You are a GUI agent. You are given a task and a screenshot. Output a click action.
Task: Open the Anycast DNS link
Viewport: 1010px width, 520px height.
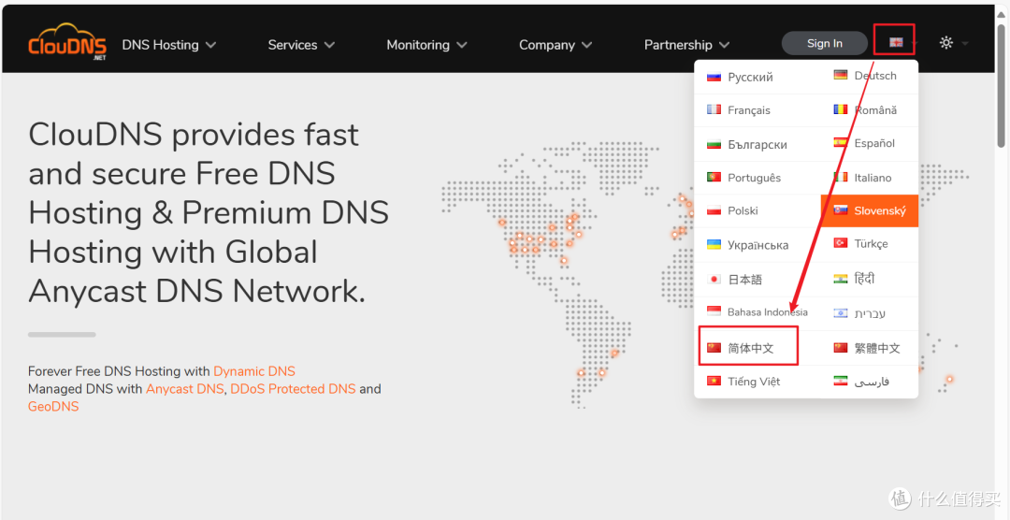pos(185,389)
